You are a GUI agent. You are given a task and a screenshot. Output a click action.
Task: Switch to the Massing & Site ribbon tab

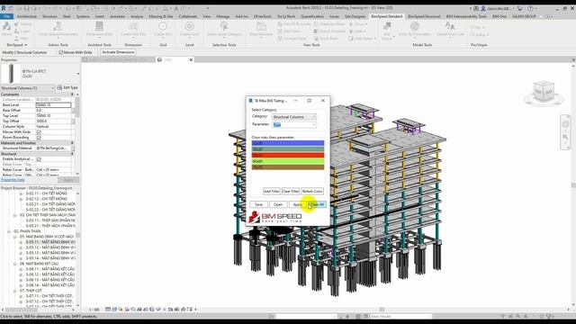click(x=161, y=16)
